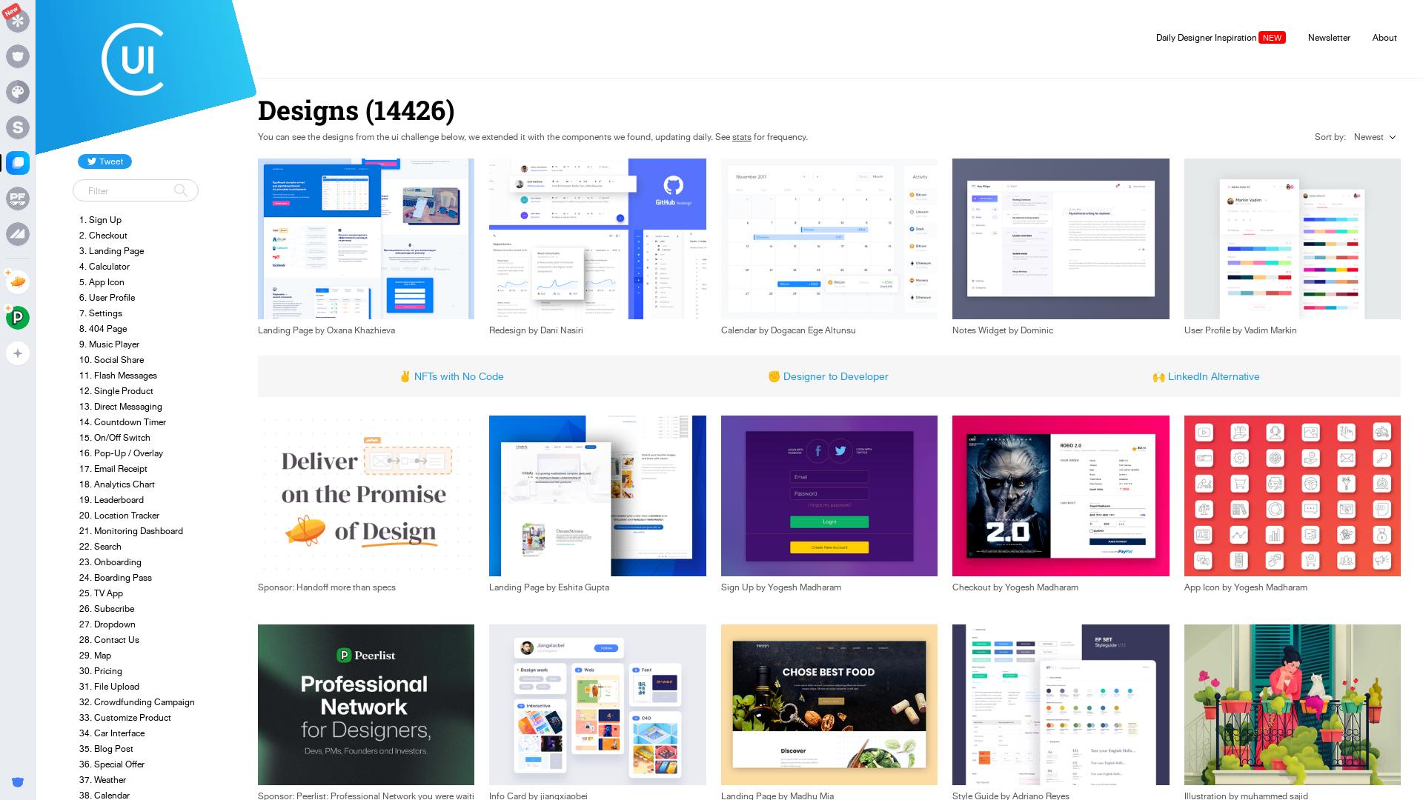Click the About menu item
This screenshot has height=800, width=1423.
pos(1384,37)
